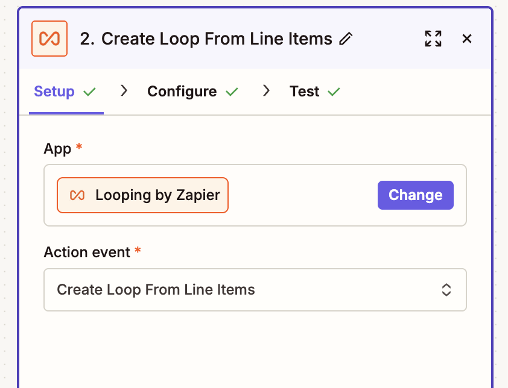Open the Configure tab
The image size is (508, 388).
(x=182, y=92)
